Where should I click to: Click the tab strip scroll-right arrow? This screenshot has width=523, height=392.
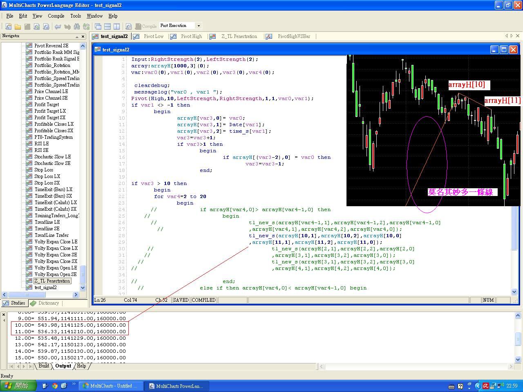pos(512,36)
